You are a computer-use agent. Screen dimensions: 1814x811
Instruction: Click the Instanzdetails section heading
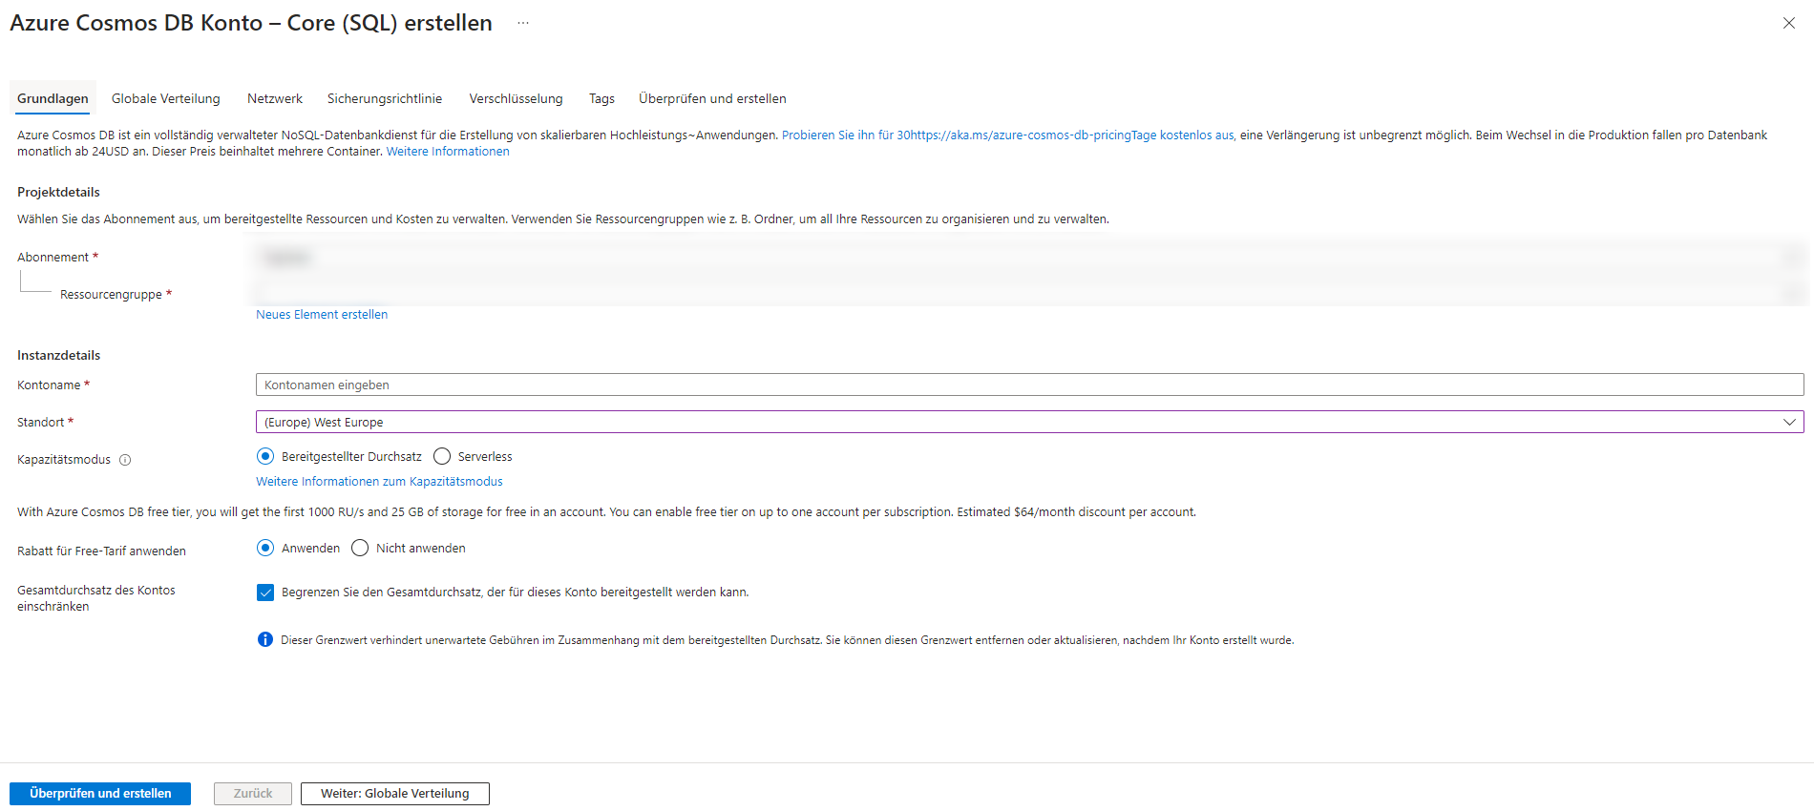(58, 356)
